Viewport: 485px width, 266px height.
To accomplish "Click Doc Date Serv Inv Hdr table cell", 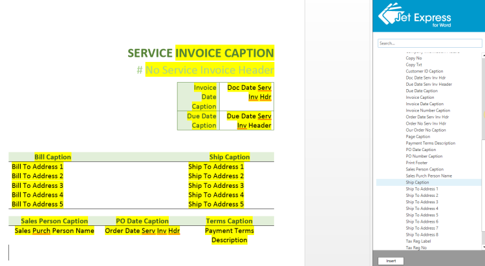I will (246, 97).
